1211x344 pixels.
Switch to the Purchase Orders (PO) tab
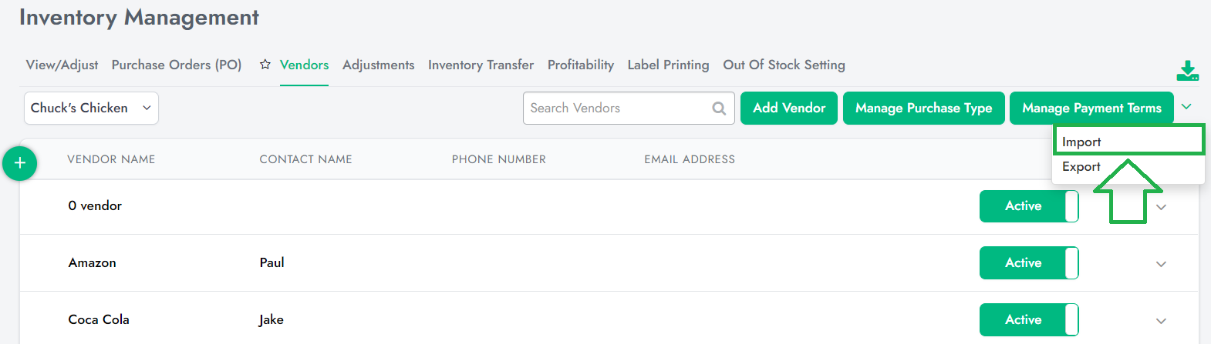coord(177,65)
